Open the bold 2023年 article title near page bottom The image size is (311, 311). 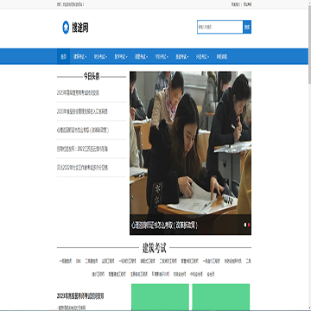coord(80,295)
